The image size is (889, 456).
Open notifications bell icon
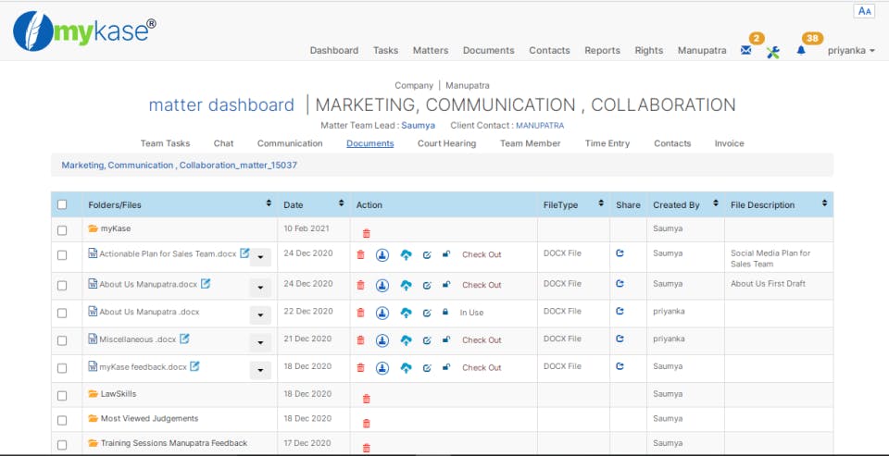[801, 51]
